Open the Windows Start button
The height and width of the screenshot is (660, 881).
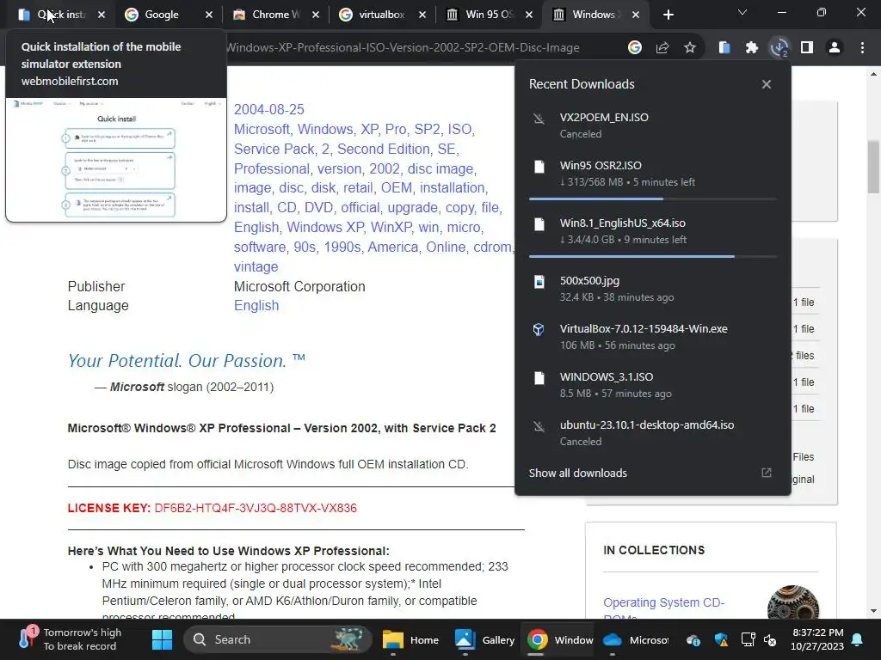pyautogui.click(x=163, y=639)
